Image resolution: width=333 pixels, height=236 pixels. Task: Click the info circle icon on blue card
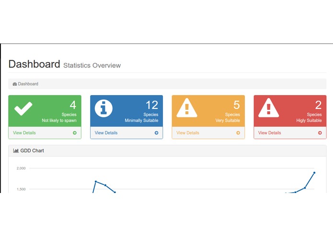(103, 108)
